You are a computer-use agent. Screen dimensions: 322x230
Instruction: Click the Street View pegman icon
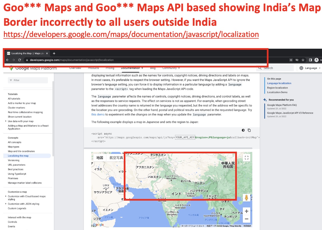[247, 198]
